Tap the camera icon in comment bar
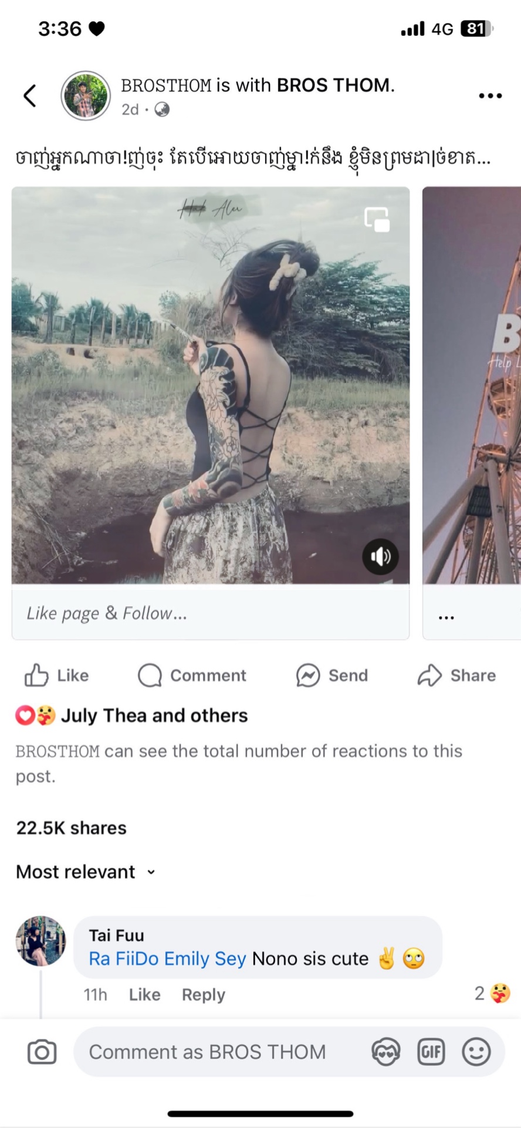This screenshot has height=1128, width=521. coord(42,1052)
